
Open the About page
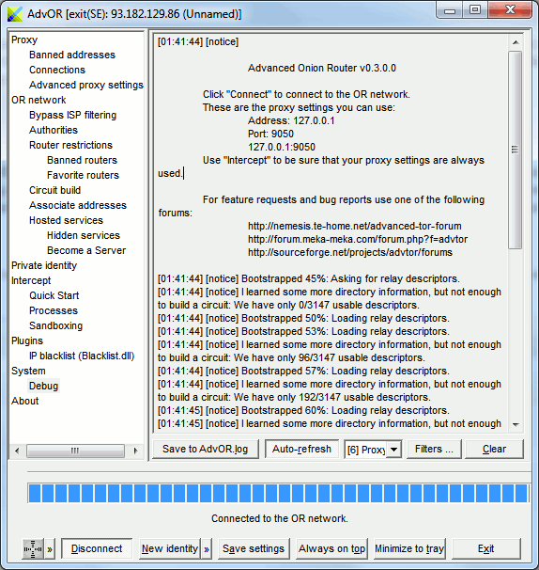tap(24, 401)
